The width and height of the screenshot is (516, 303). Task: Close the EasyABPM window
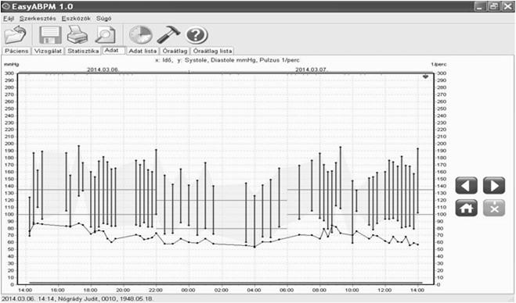tap(507, 6)
